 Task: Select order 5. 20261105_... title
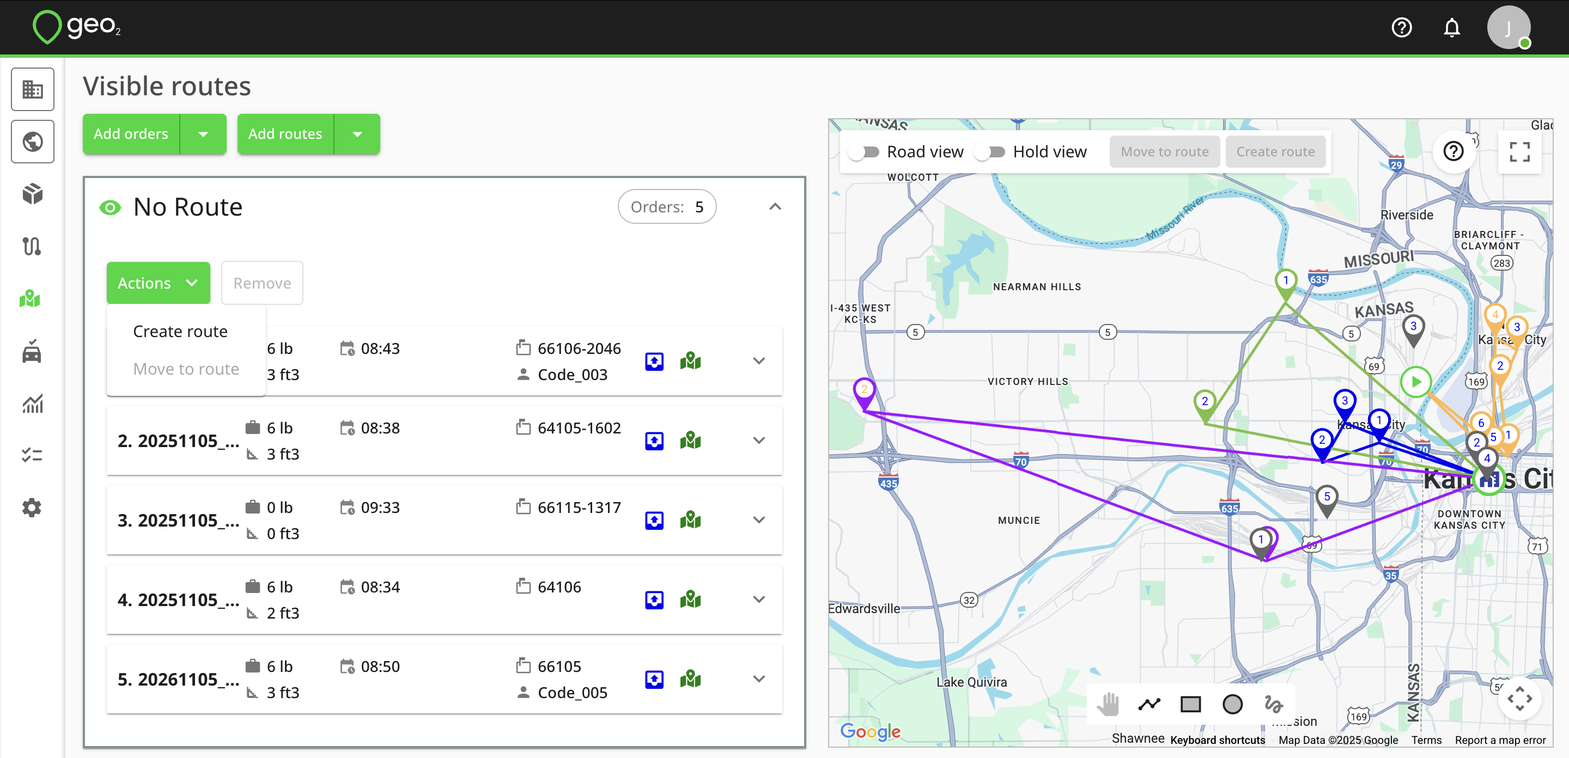click(179, 680)
